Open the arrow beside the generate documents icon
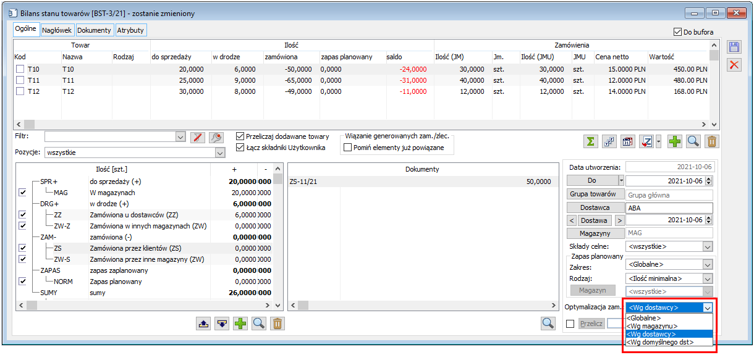754x355 pixels. [658, 141]
